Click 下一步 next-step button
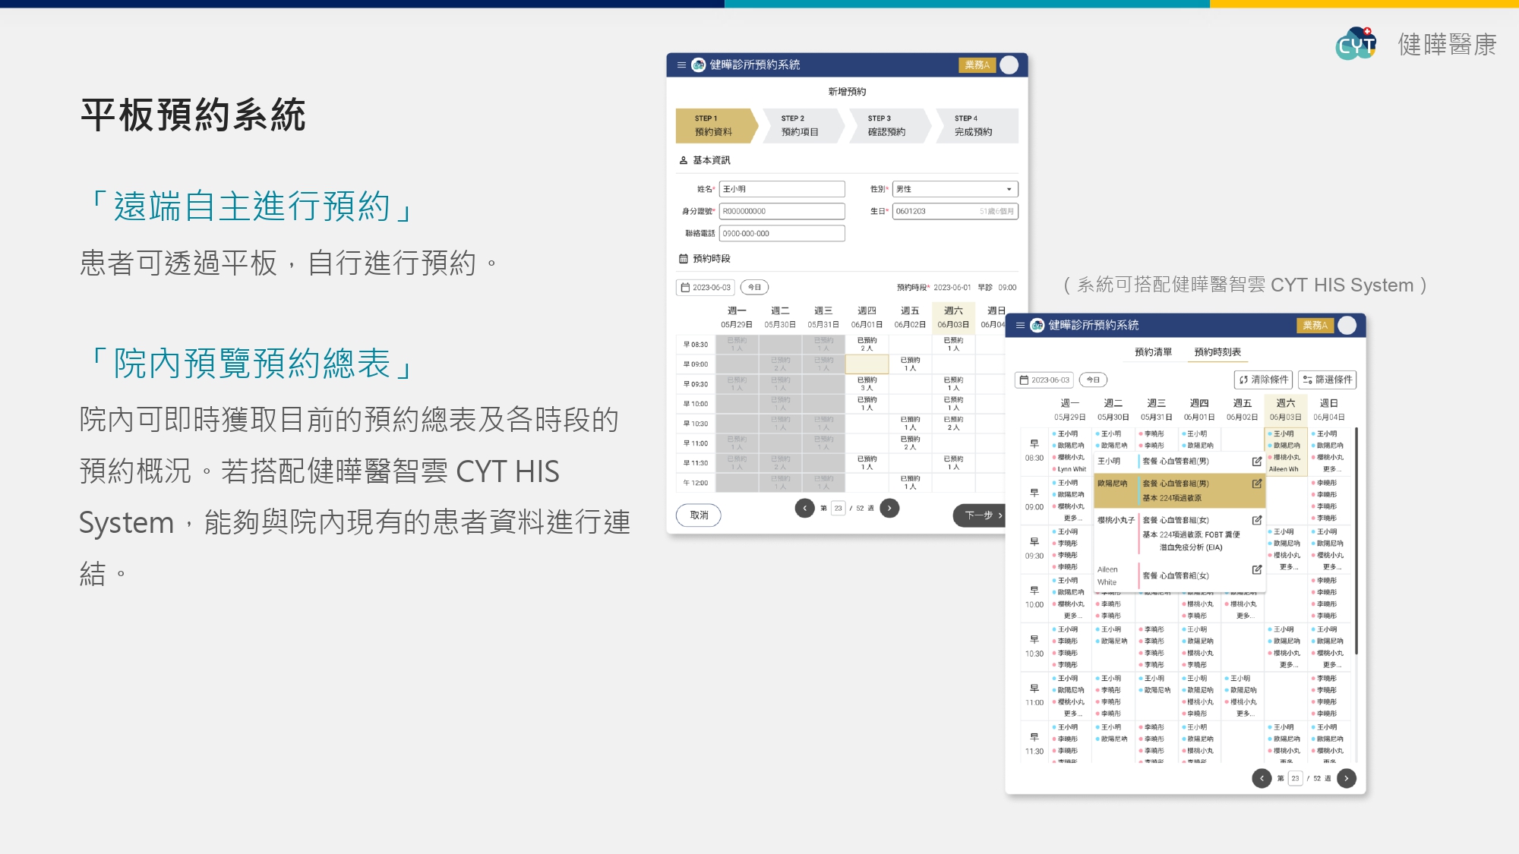Screen dimensions: 1519x854 pos(981,515)
